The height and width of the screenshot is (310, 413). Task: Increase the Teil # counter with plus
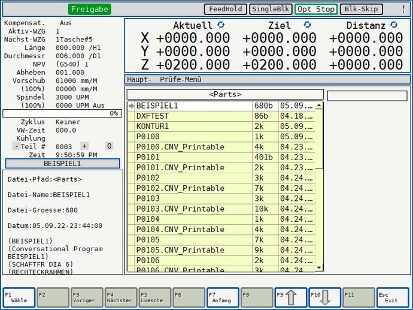(84, 146)
